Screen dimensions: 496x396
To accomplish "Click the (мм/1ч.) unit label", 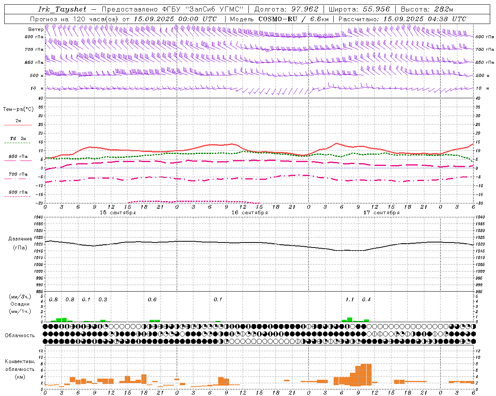I will point(20,311).
